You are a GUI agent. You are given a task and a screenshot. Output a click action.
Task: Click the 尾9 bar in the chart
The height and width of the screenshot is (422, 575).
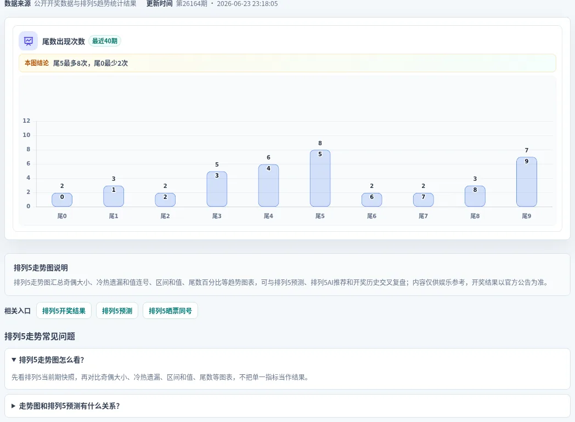[x=527, y=182]
